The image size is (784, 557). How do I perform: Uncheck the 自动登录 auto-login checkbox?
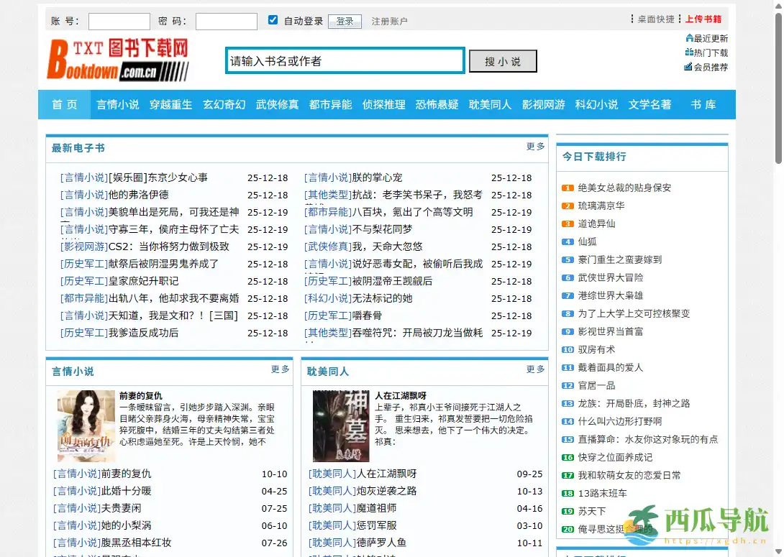point(273,20)
